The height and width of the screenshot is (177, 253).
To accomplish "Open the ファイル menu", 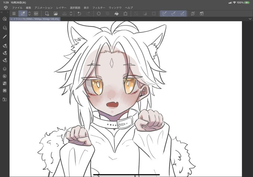I will (17, 7).
